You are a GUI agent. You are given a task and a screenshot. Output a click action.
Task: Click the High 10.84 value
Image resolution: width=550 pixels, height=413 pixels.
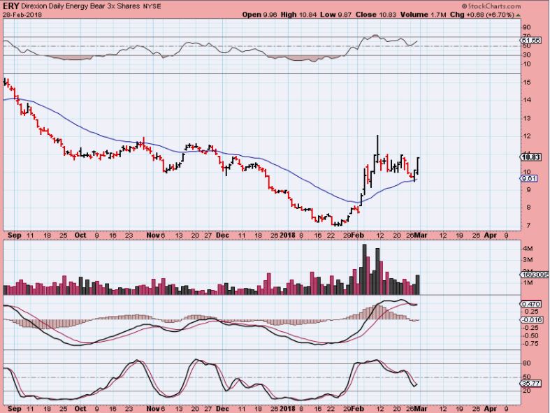[299, 15]
